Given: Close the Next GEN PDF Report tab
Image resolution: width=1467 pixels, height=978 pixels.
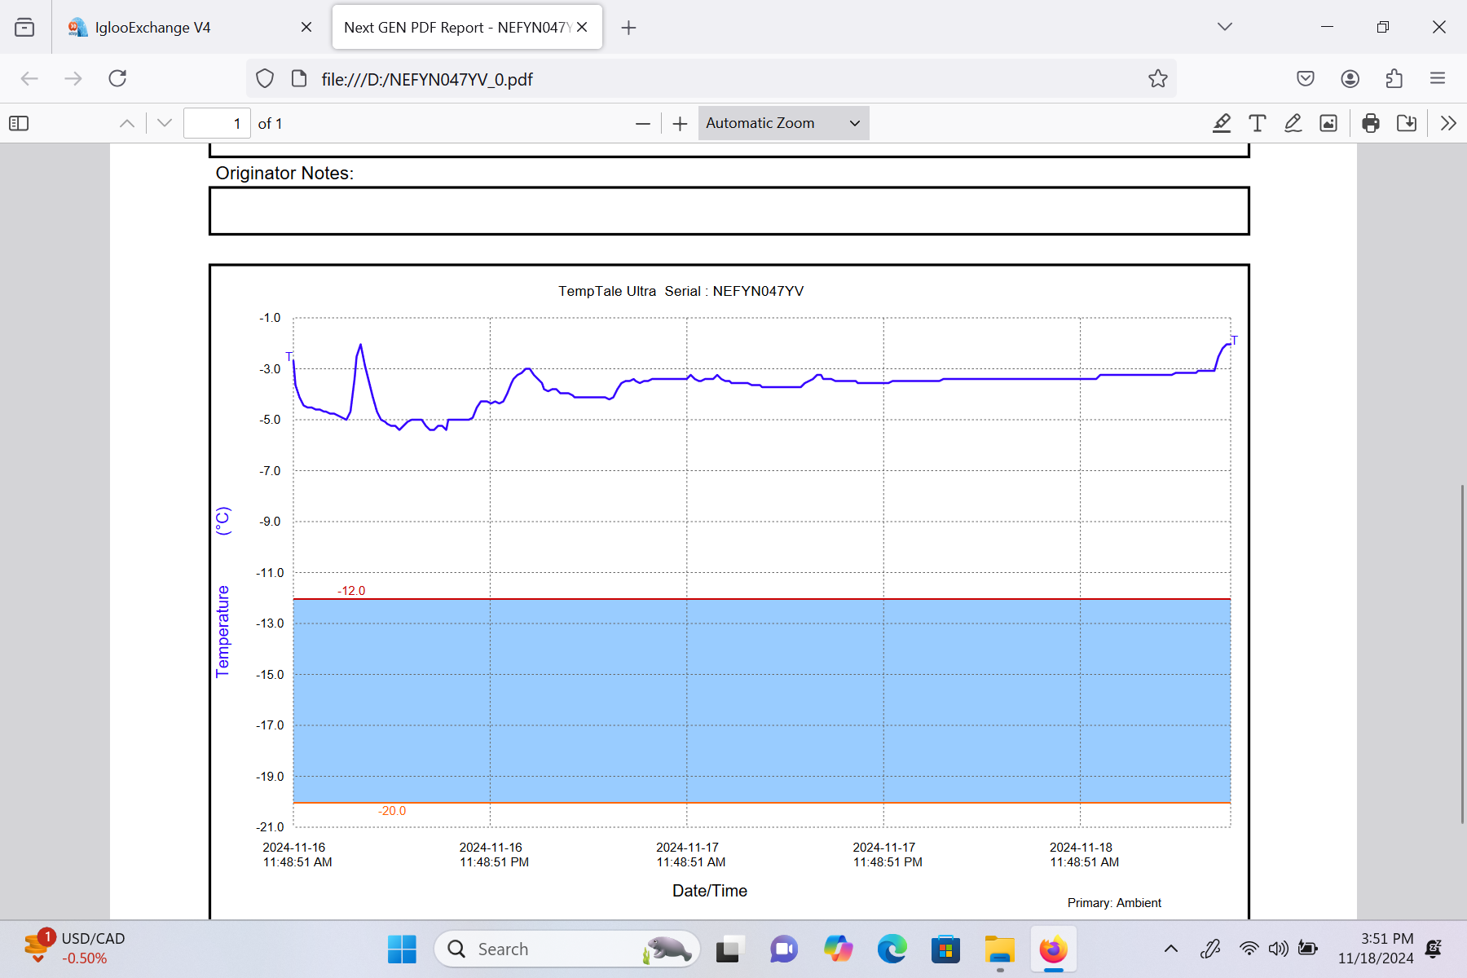Looking at the screenshot, I should pyautogui.click(x=582, y=27).
